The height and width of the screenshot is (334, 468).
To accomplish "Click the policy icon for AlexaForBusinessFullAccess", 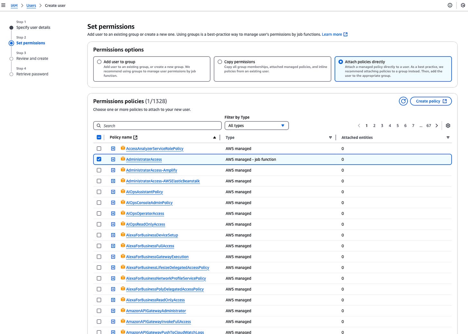I will pos(123,245).
